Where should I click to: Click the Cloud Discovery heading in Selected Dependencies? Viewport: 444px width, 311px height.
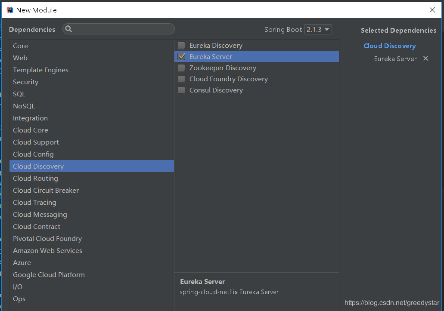(390, 46)
